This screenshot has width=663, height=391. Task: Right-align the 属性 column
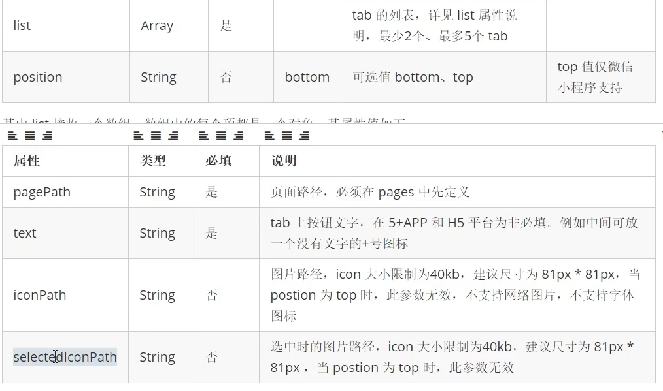(x=46, y=136)
